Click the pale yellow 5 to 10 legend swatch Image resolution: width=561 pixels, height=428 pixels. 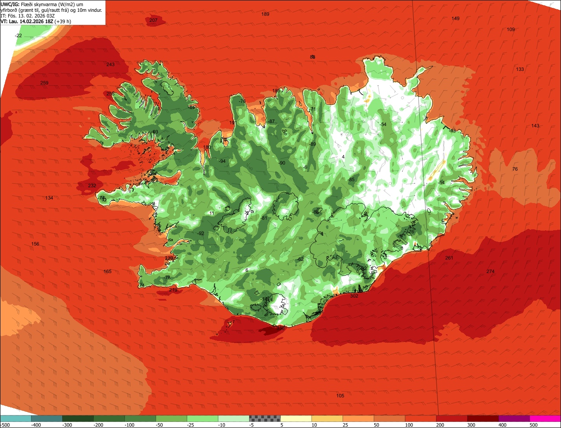tap(296, 418)
